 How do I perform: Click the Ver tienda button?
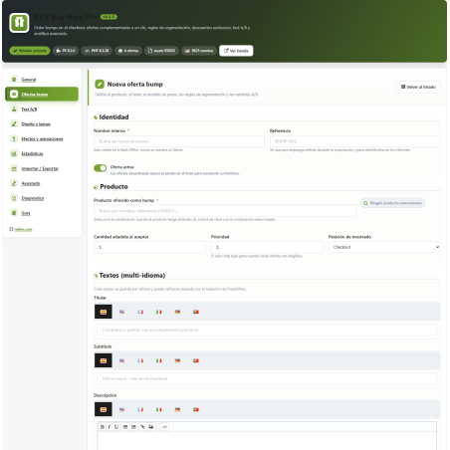[x=236, y=51]
